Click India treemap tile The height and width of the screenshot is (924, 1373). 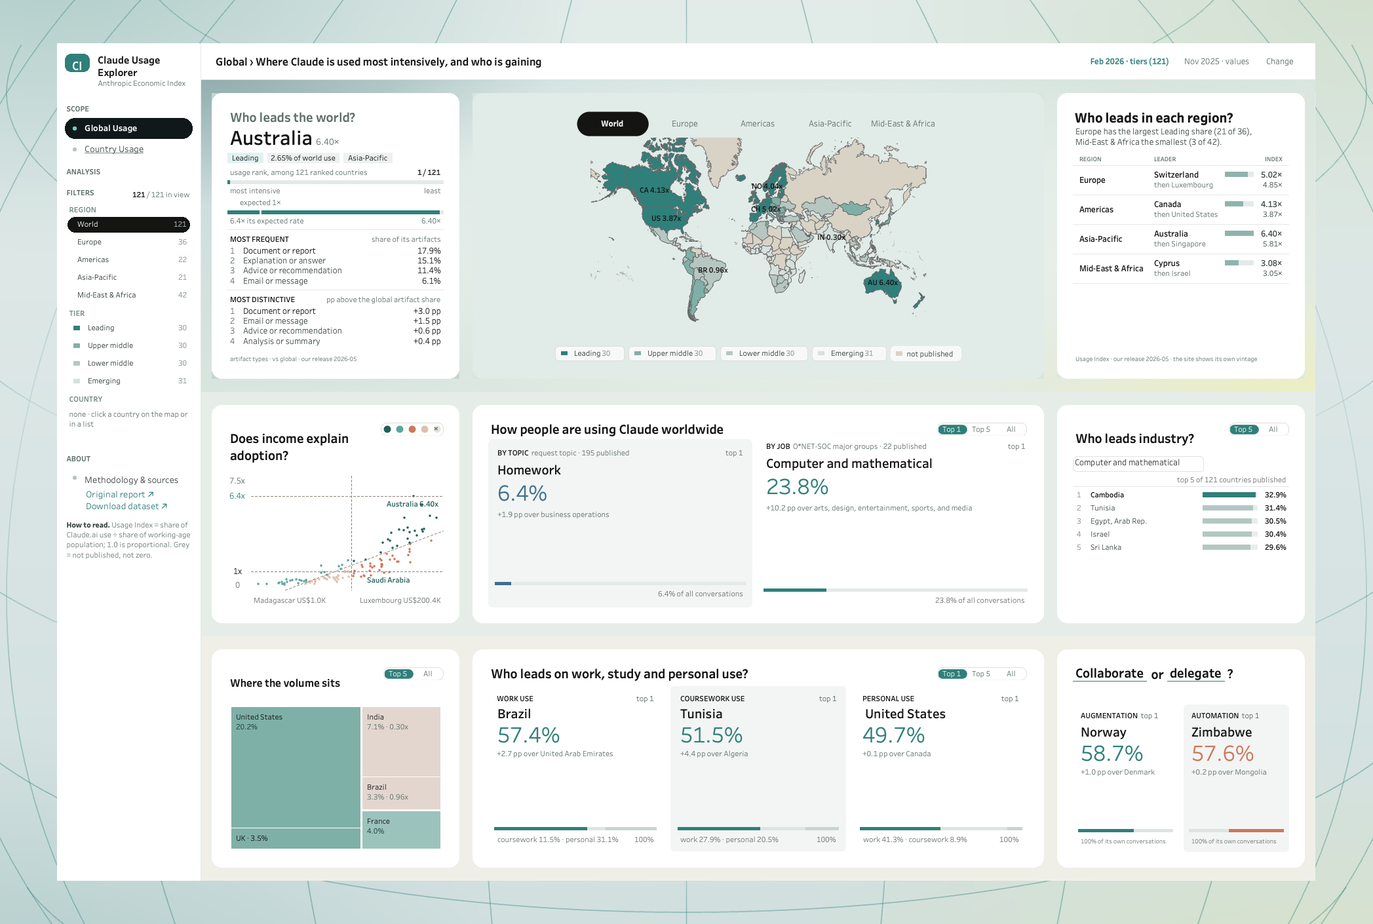(401, 741)
